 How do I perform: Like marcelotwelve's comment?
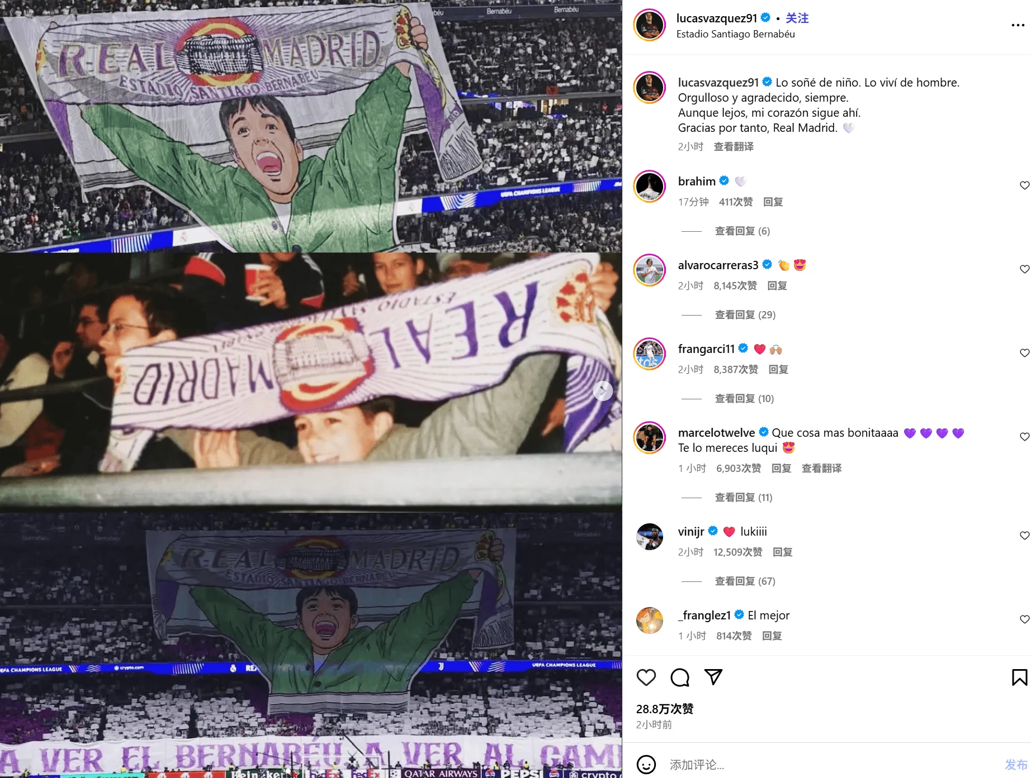click(x=1024, y=437)
